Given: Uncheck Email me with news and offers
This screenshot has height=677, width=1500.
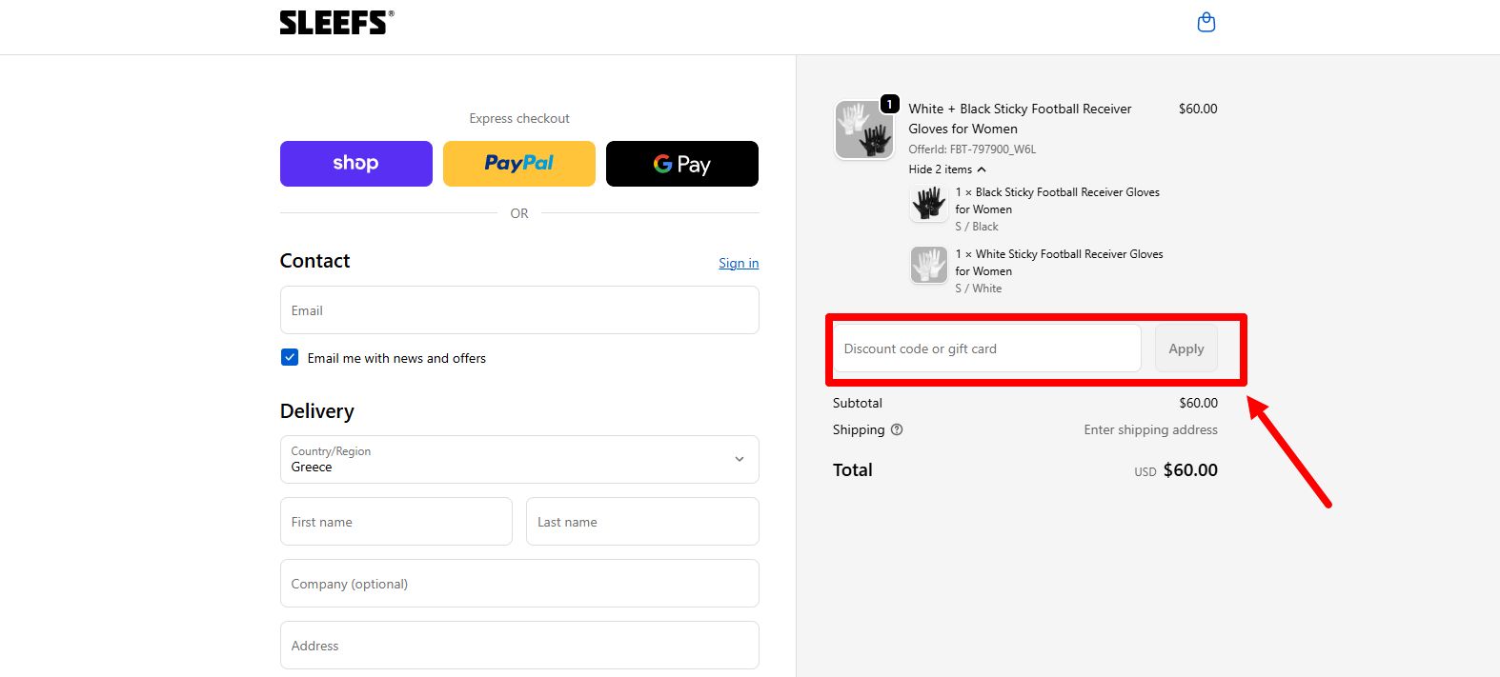Looking at the screenshot, I should (290, 358).
